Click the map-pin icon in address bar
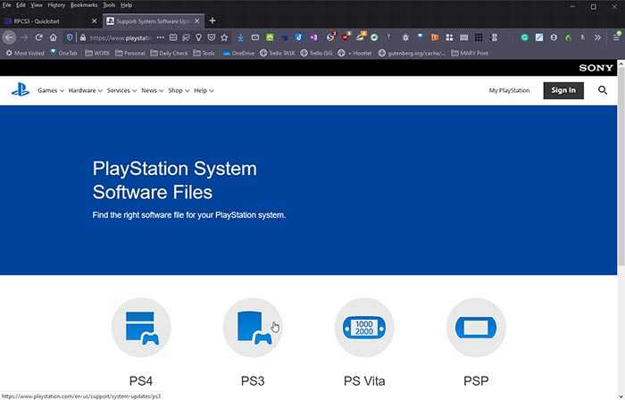 click(x=198, y=37)
